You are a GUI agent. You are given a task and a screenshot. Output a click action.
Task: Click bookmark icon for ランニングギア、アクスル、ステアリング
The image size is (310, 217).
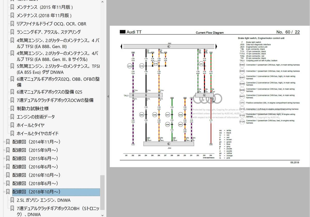pos(12,32)
